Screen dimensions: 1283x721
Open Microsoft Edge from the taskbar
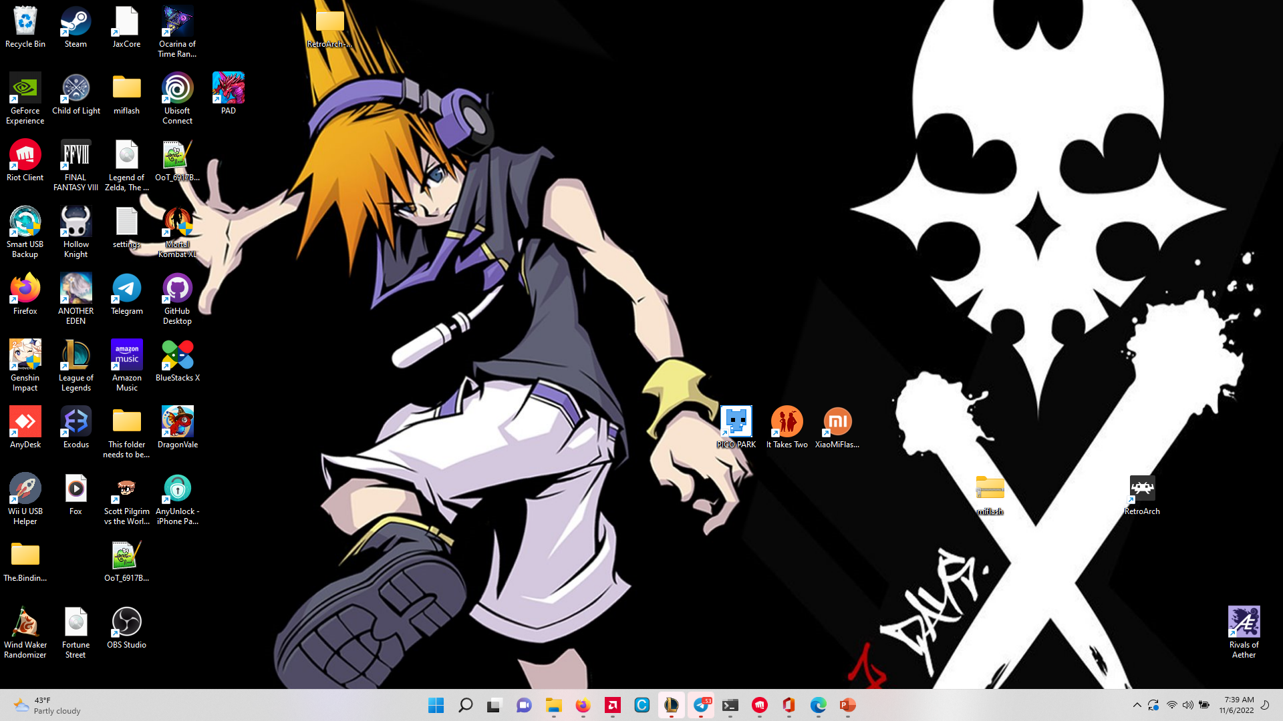pyautogui.click(x=819, y=705)
